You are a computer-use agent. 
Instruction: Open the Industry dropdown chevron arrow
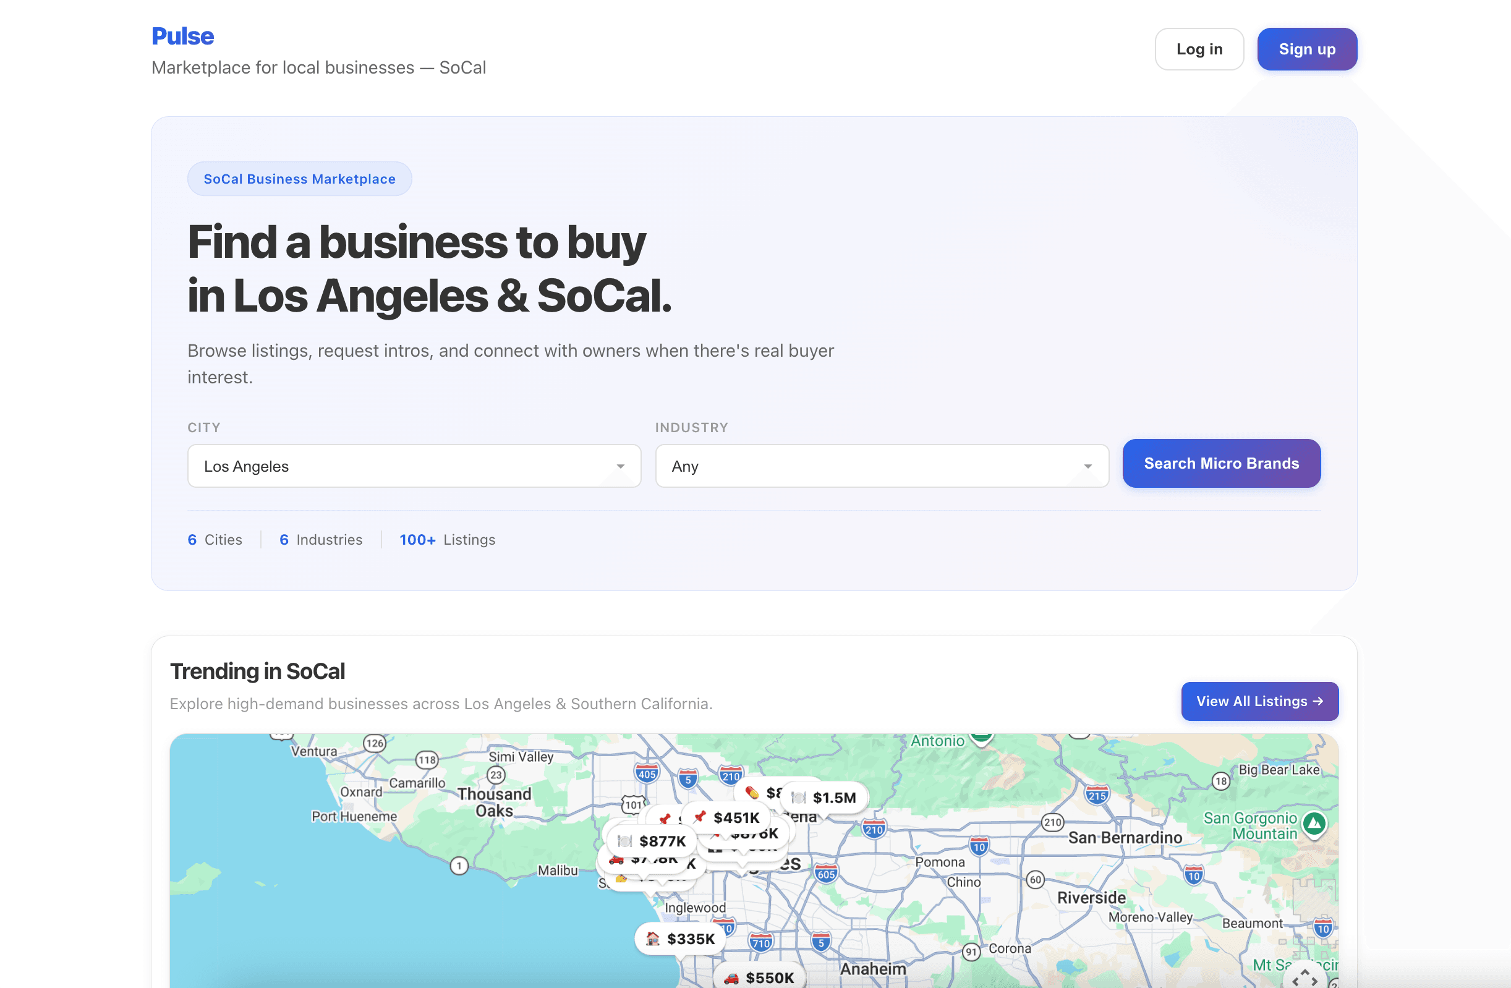[1087, 466]
